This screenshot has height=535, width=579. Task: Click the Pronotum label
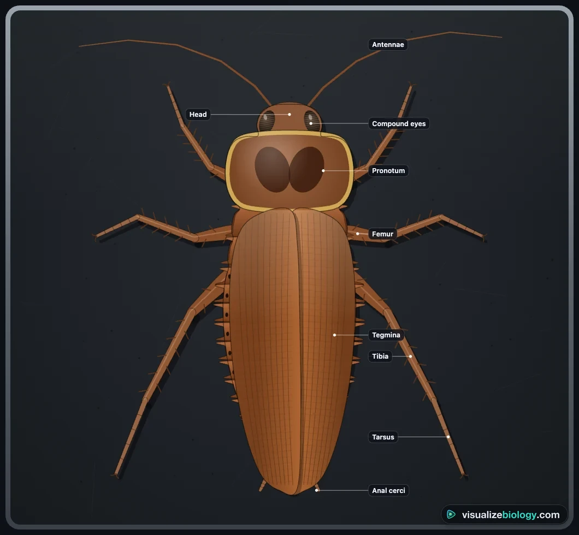click(x=388, y=170)
